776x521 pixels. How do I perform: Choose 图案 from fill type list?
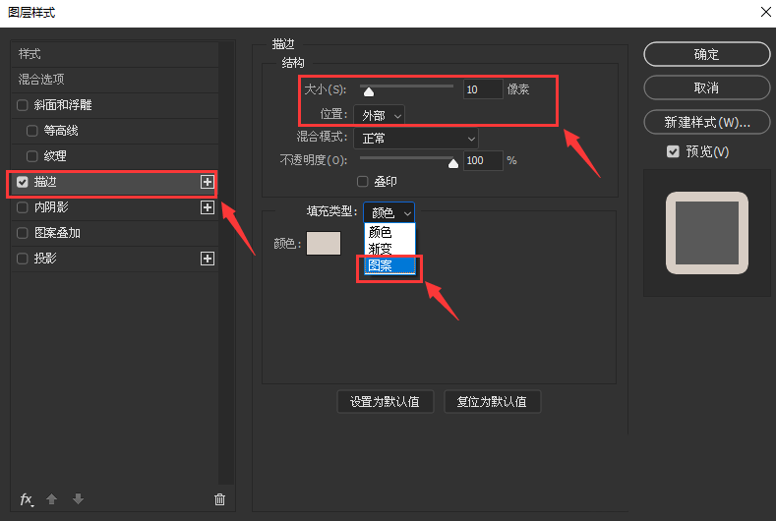(390, 265)
